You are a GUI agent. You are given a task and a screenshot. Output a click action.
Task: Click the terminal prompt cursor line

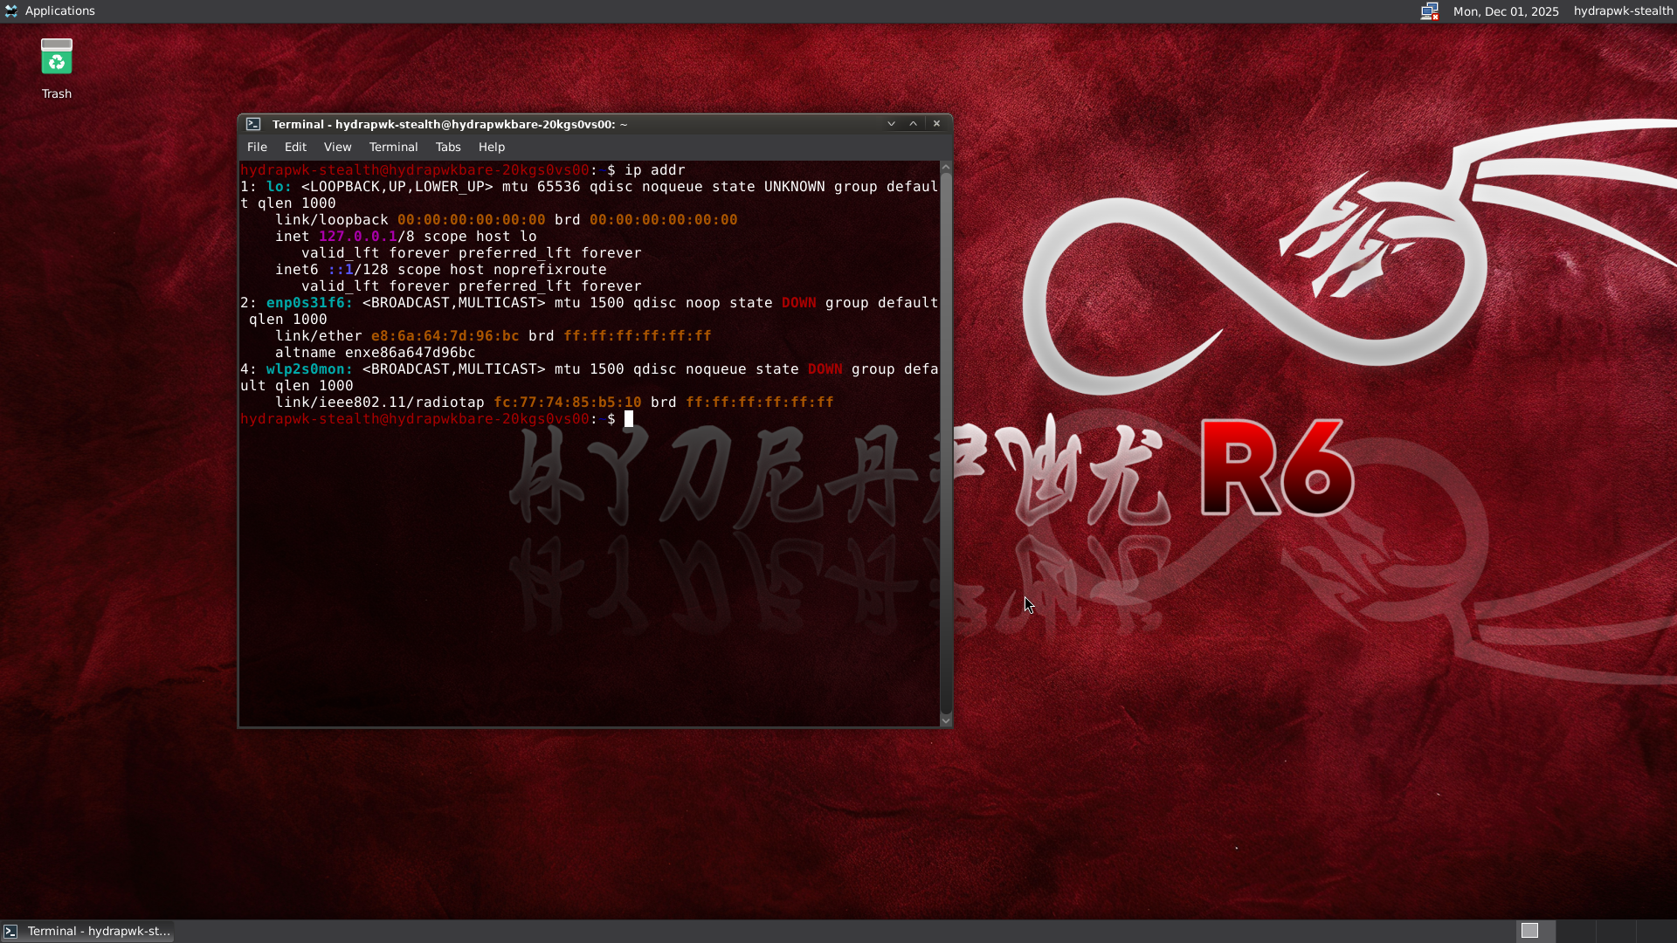point(628,419)
